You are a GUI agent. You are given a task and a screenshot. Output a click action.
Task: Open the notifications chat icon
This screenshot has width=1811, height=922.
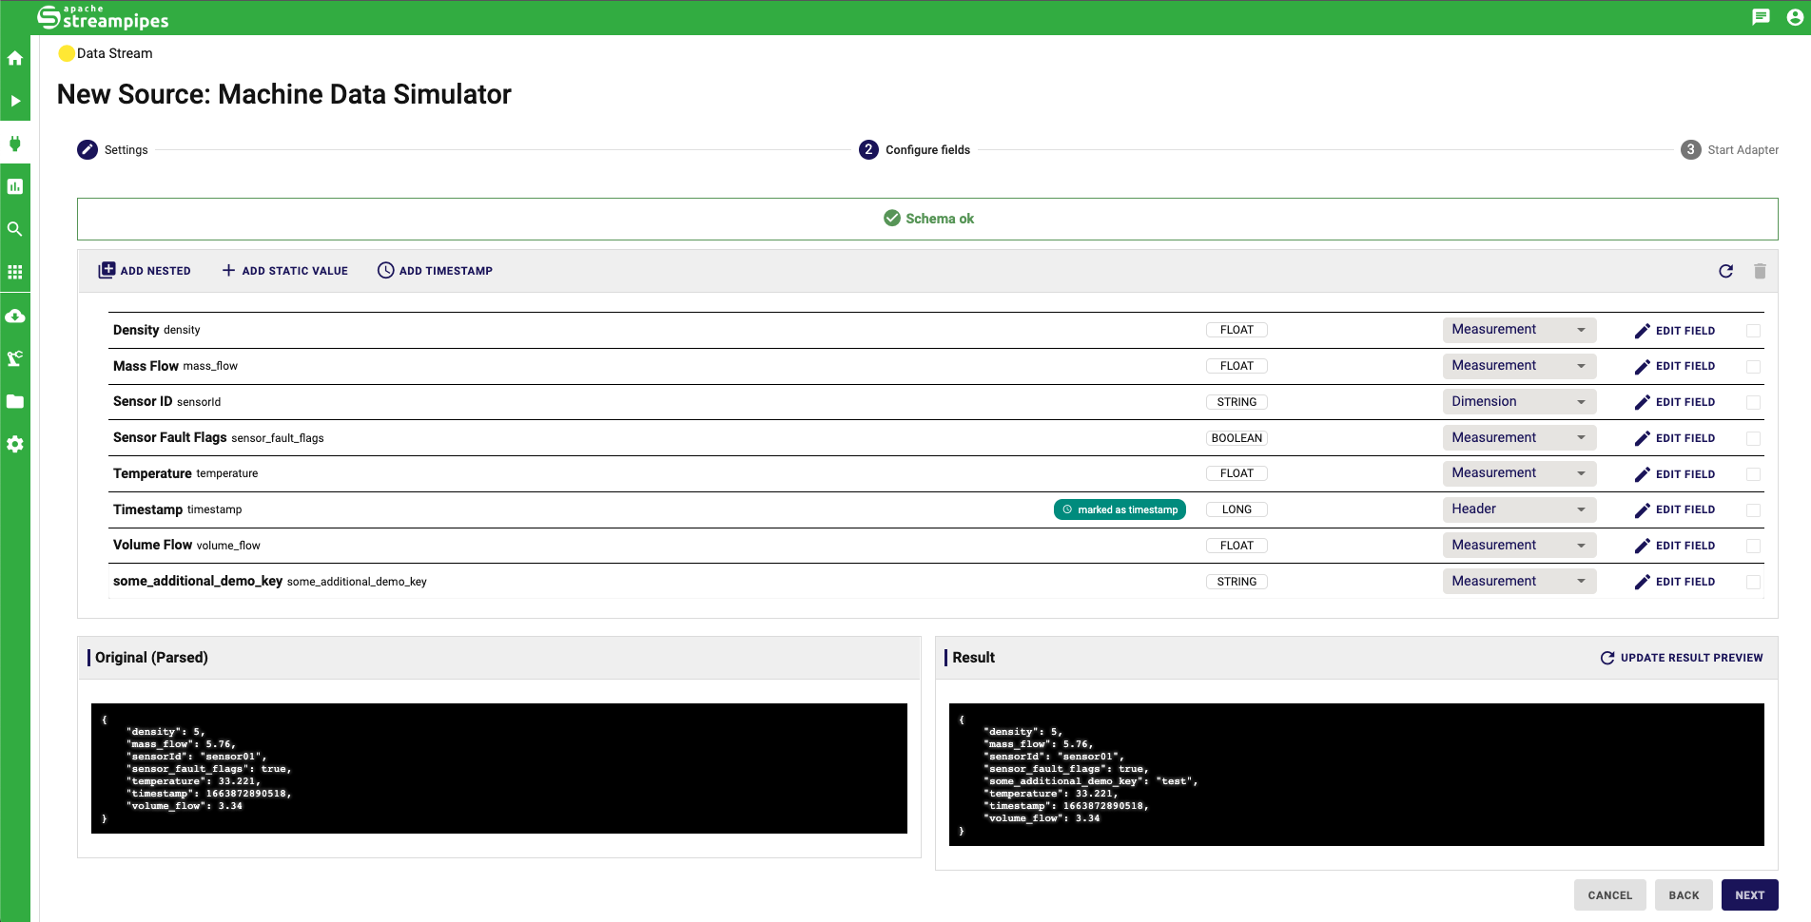pos(1761,17)
